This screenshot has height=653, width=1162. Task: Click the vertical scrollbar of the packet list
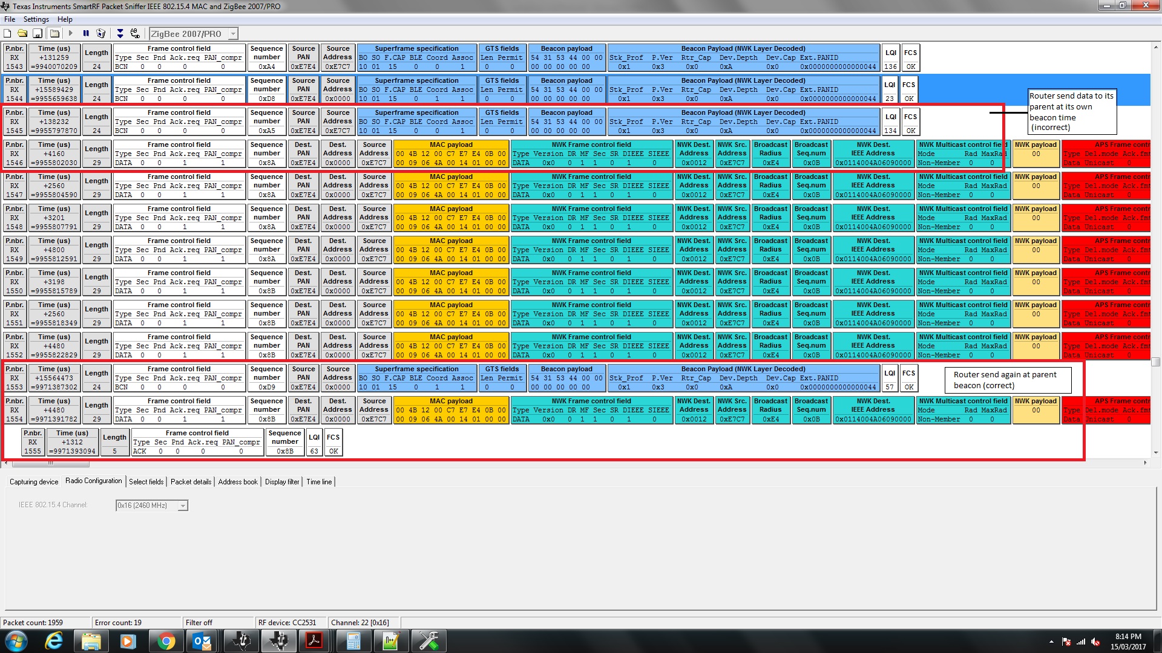click(1156, 362)
